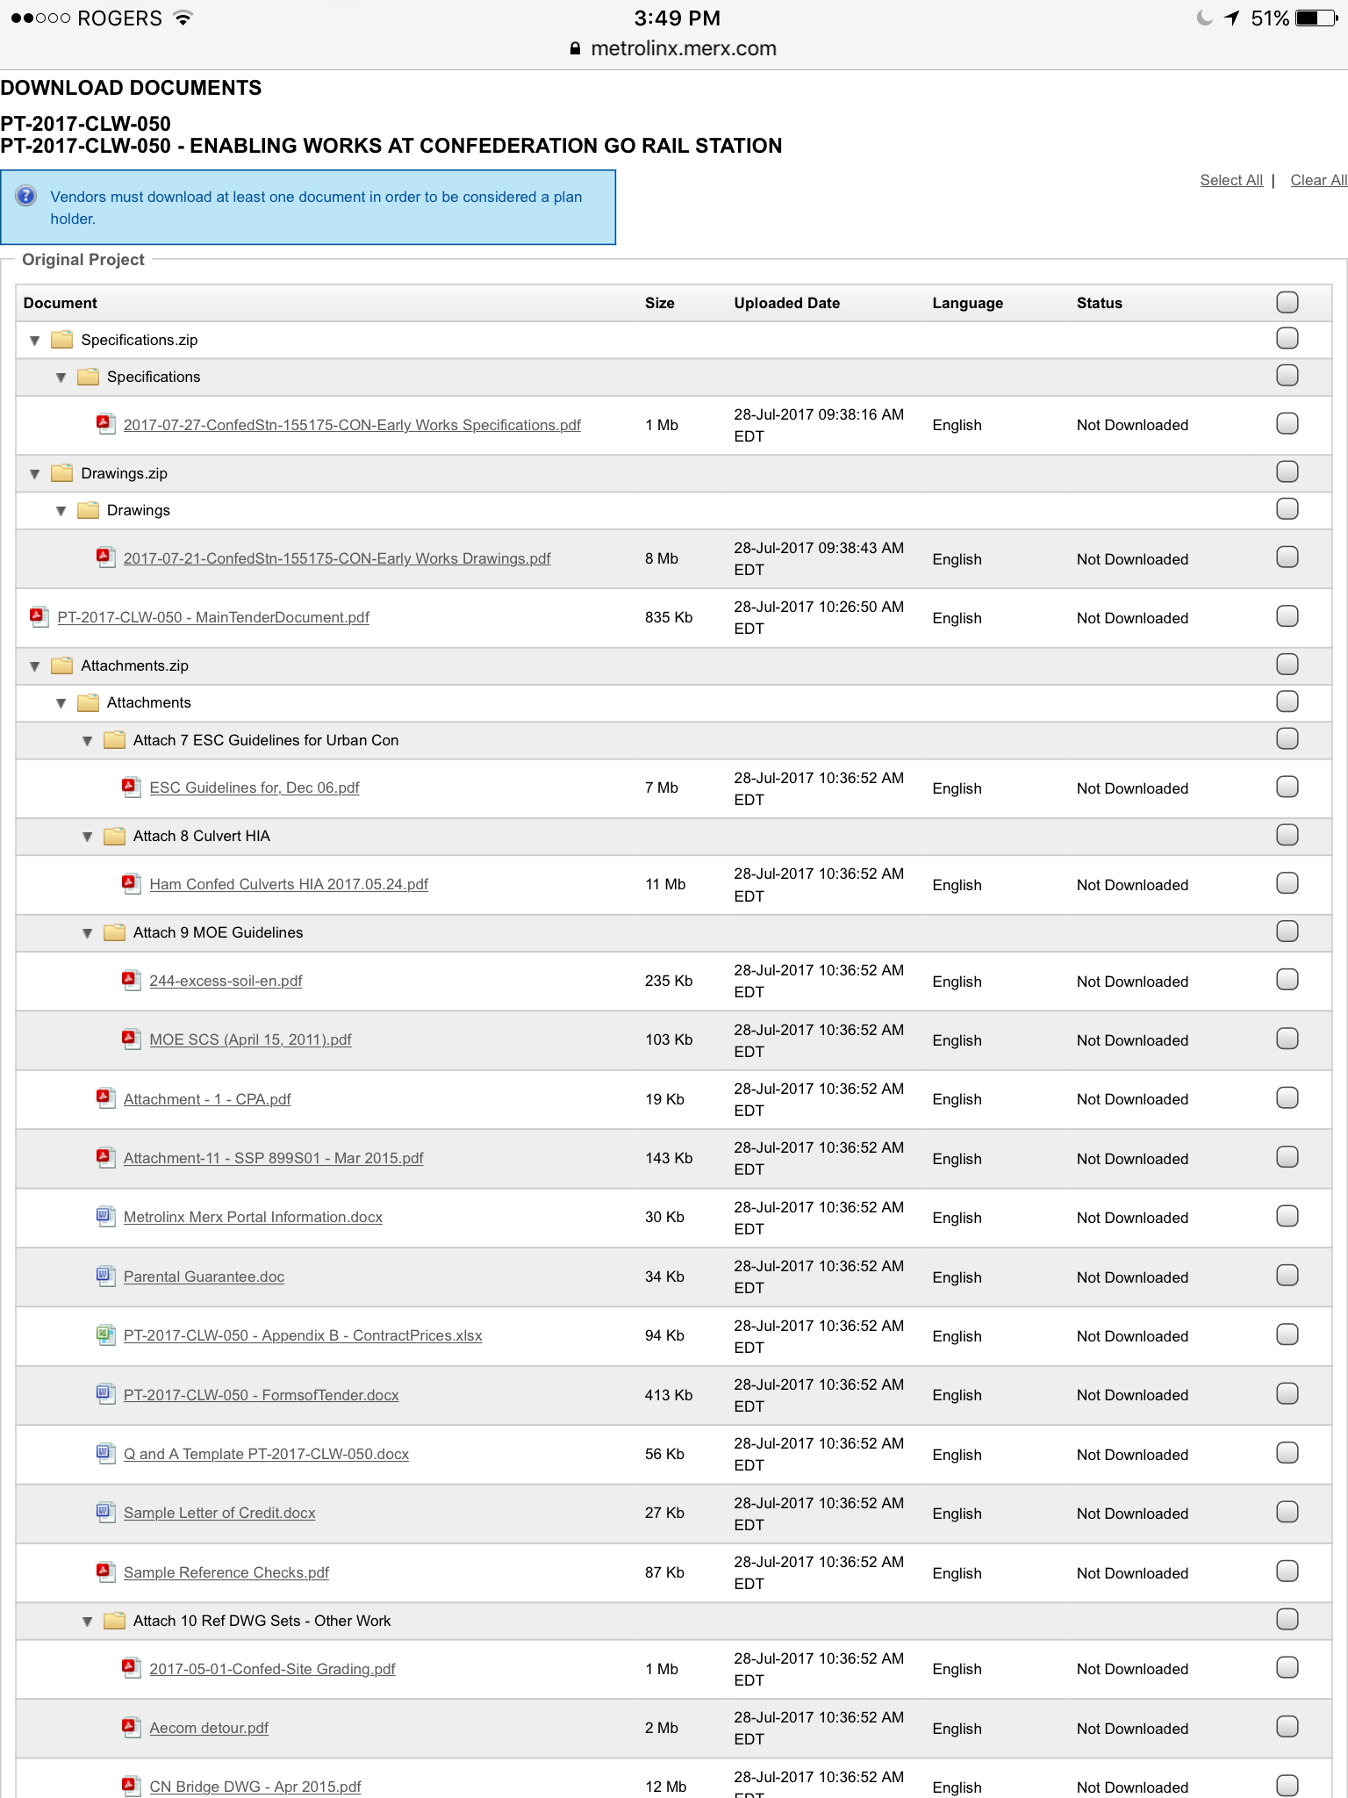
Task: Download the 244-excess-soil-en.pdf document
Action: click(226, 981)
